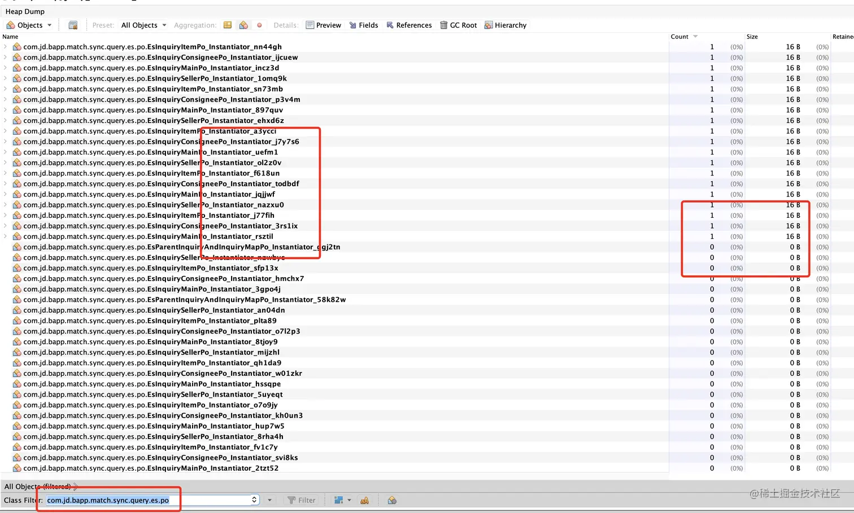Open the All Objects preset dropdown
The height and width of the screenshot is (513, 854).
point(143,25)
